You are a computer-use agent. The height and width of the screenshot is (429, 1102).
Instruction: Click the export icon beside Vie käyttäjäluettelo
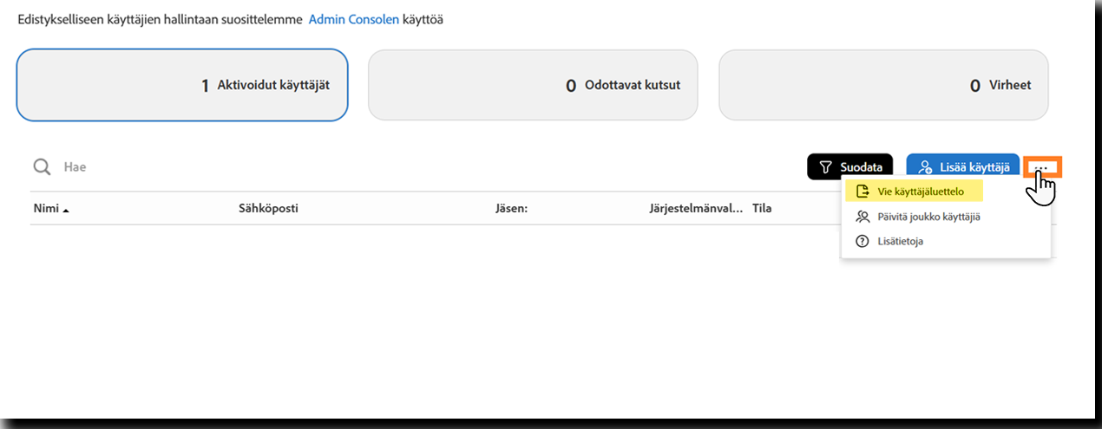coord(862,192)
